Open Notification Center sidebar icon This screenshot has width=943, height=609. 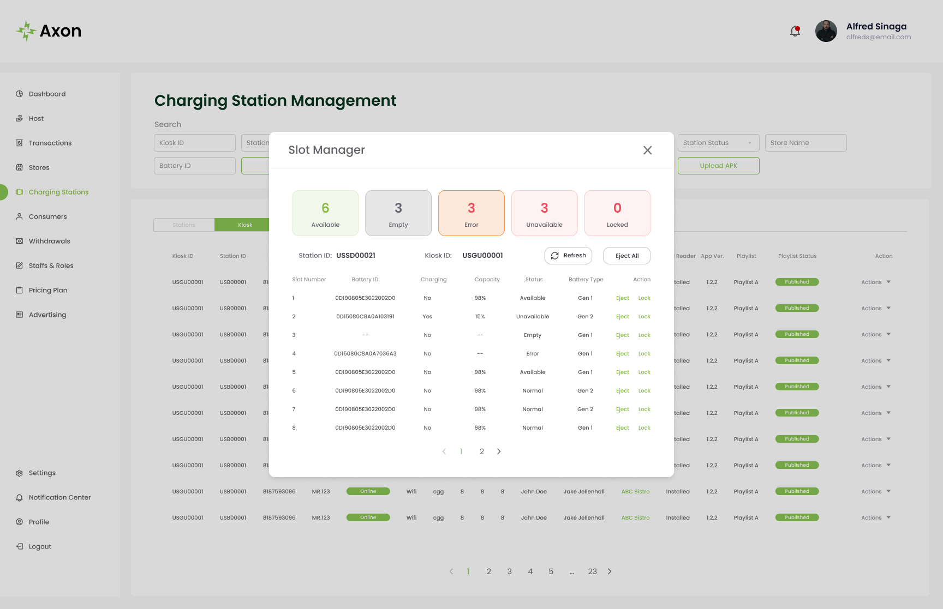[x=19, y=497]
